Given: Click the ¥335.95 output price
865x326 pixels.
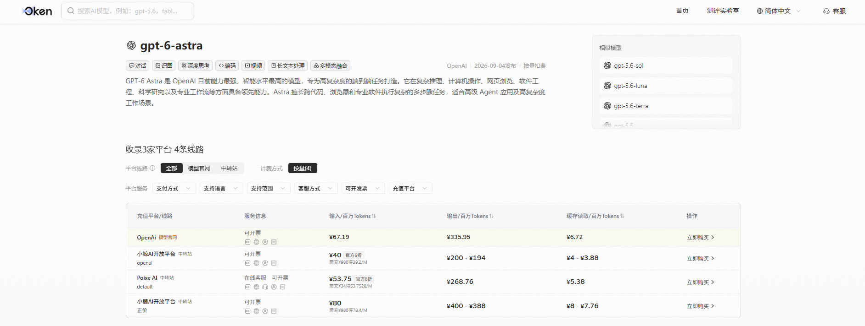Looking at the screenshot, I should pos(458,237).
